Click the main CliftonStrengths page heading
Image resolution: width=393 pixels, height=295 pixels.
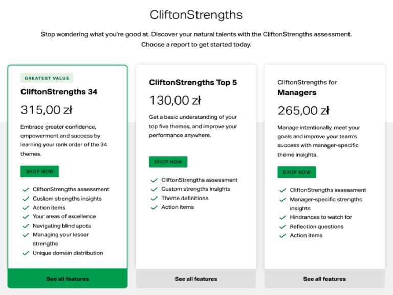pos(196,14)
